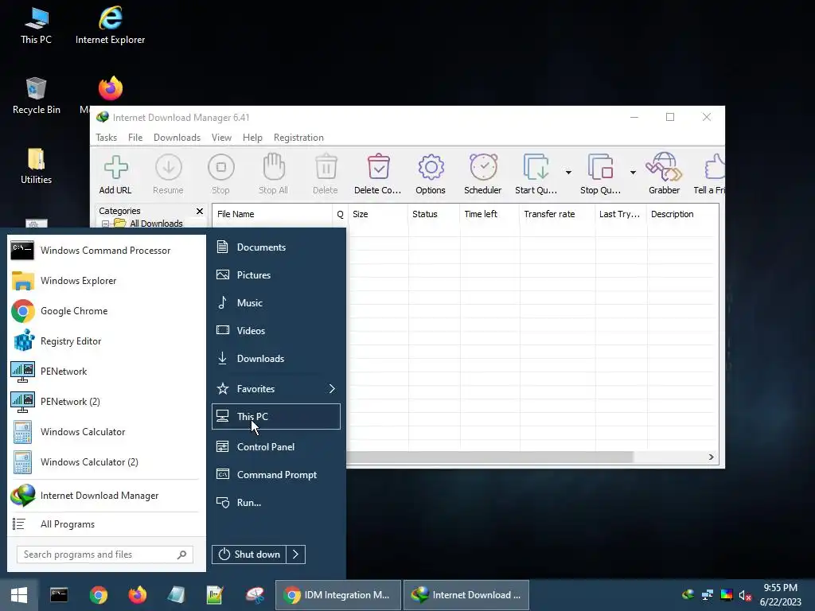Viewport: 815px width, 611px height.
Task: Close the Categories panel
Action: coord(200,211)
